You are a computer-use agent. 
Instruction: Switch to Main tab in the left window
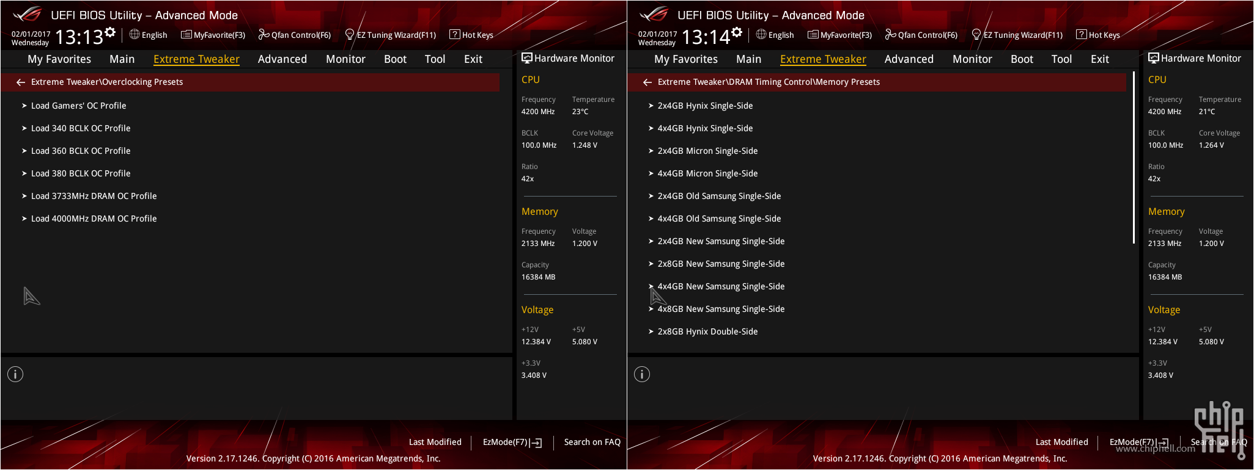tap(122, 59)
